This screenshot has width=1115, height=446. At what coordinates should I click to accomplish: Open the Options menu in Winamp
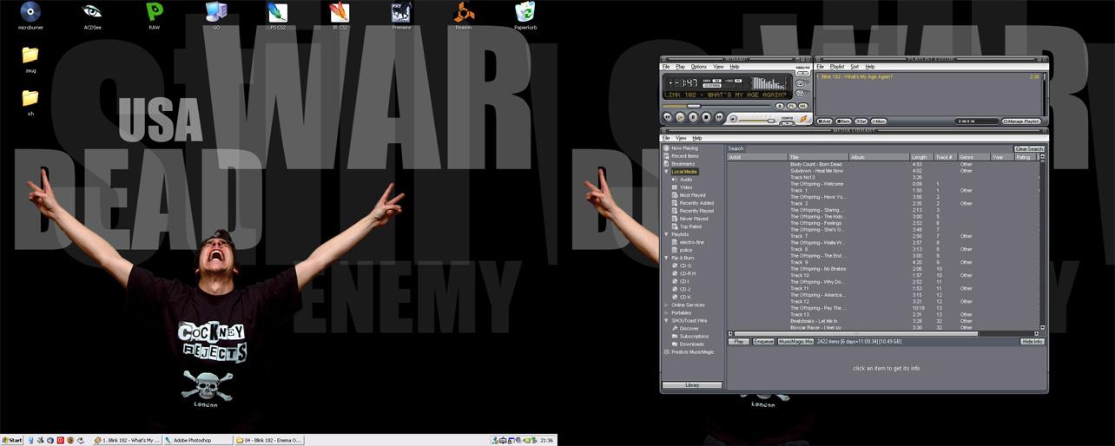point(698,67)
